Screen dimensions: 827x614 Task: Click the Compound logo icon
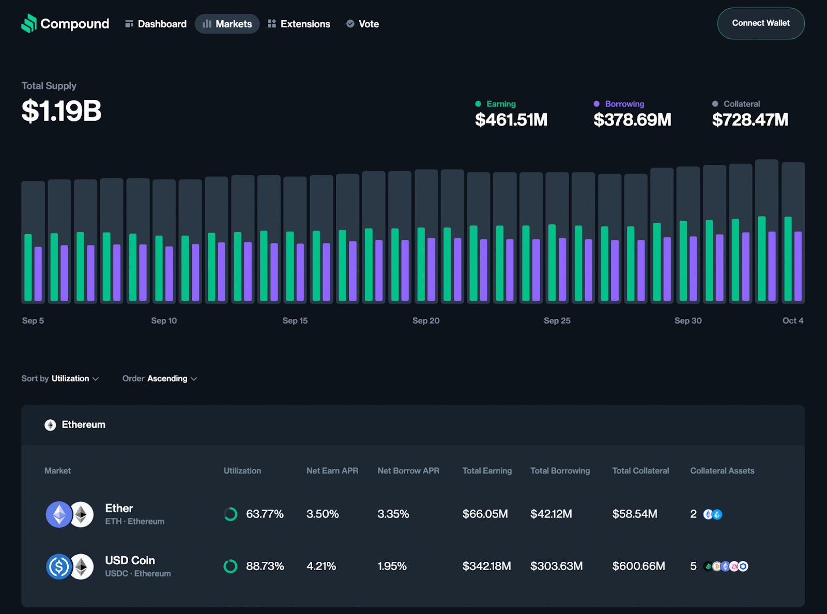point(29,23)
